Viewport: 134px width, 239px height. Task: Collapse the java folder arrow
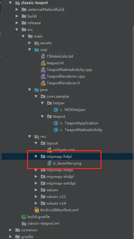coord(29,90)
